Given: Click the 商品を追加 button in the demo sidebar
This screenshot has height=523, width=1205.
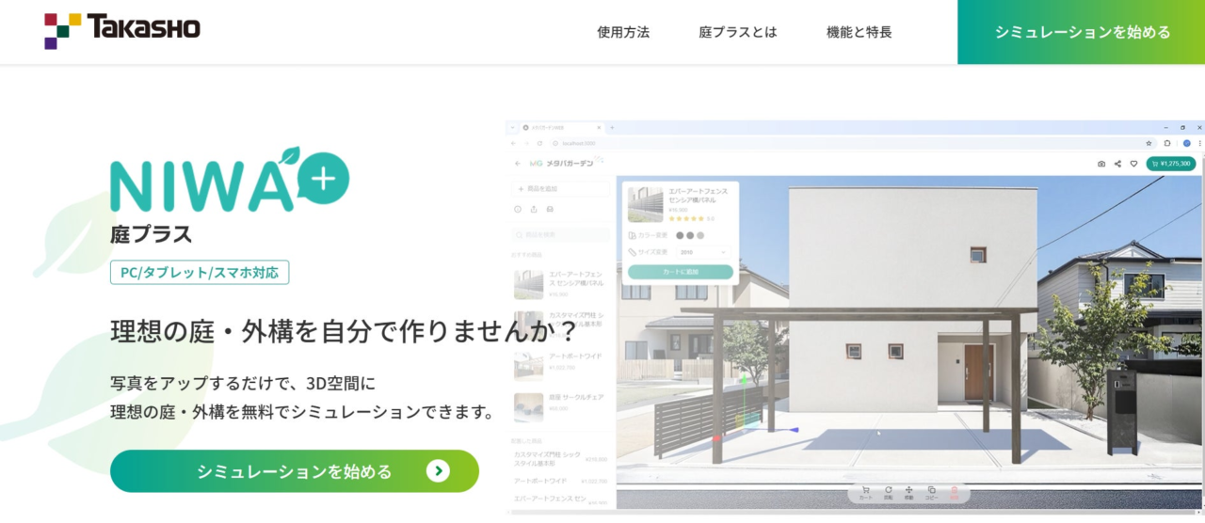Looking at the screenshot, I should pos(561,189).
